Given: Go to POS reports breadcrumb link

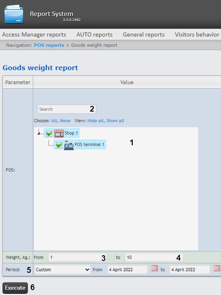Looking at the screenshot, I should 49,45.
